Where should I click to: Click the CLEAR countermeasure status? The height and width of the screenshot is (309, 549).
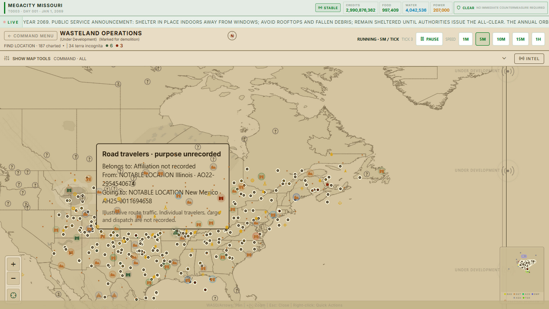point(500,8)
